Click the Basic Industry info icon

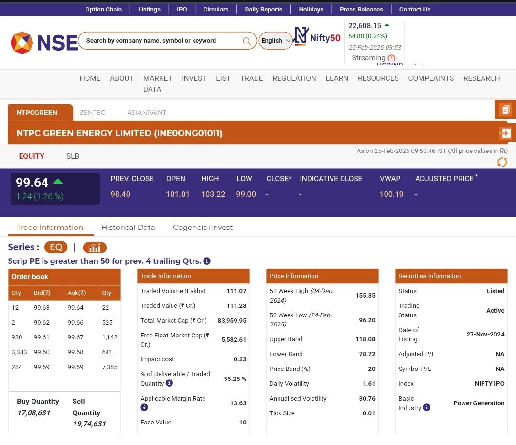(x=427, y=407)
